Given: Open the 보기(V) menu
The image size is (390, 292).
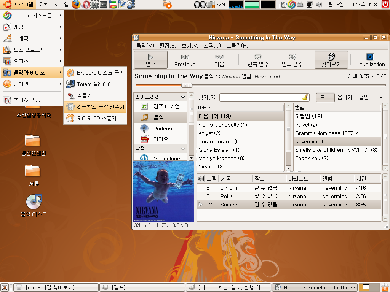Looking at the screenshot, I should point(190,46).
